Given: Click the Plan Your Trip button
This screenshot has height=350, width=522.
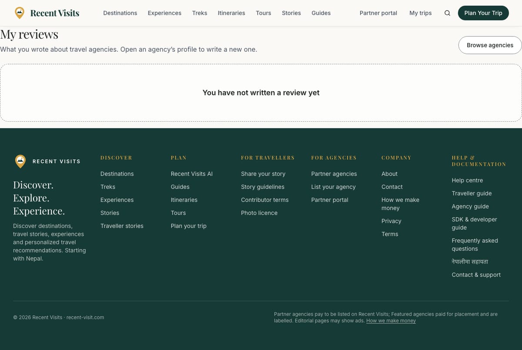Looking at the screenshot, I should click(x=483, y=13).
